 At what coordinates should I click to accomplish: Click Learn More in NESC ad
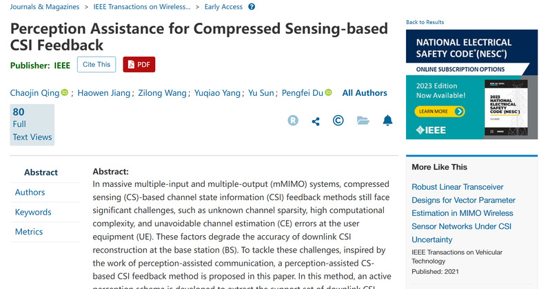436,112
